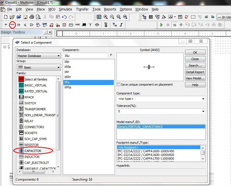Run Electrical Rules Check icon
The image size is (231, 186).
(x=186, y=17)
